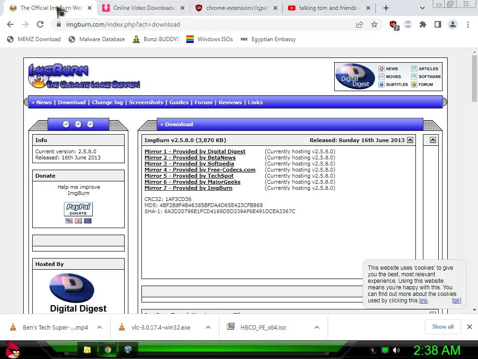Open a new tab with plus button
The height and width of the screenshot is (359, 478).
(x=386, y=8)
